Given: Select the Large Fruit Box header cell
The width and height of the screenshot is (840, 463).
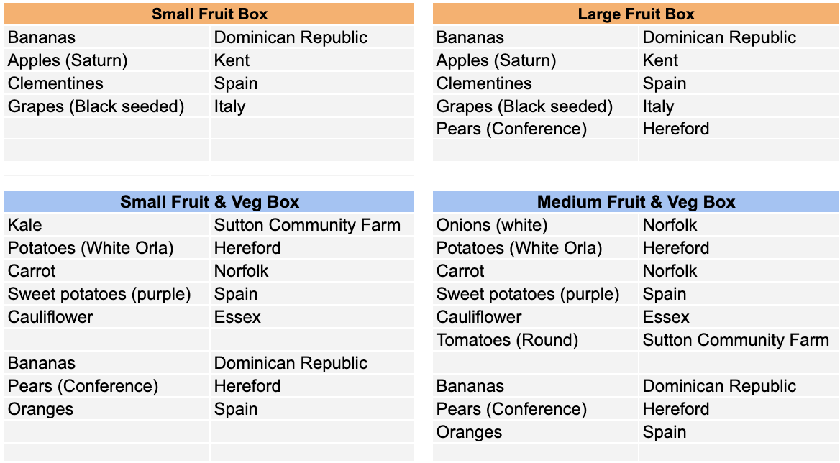Looking at the screenshot, I should (x=635, y=14).
